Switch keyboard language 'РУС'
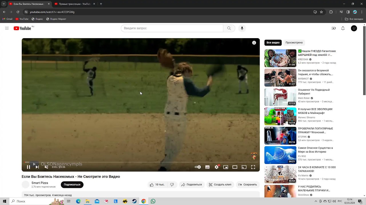 pos(340,201)
